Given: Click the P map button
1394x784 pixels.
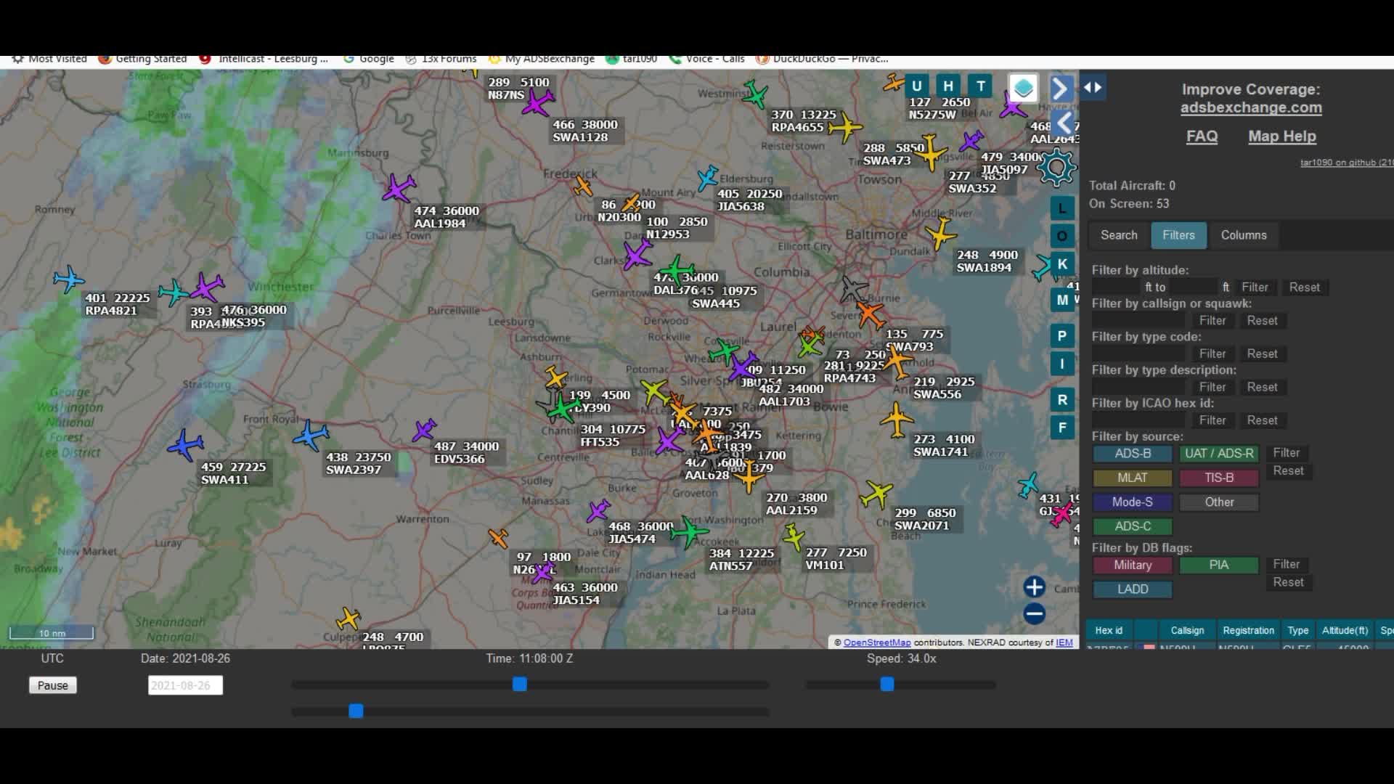Looking at the screenshot, I should click(x=1062, y=335).
